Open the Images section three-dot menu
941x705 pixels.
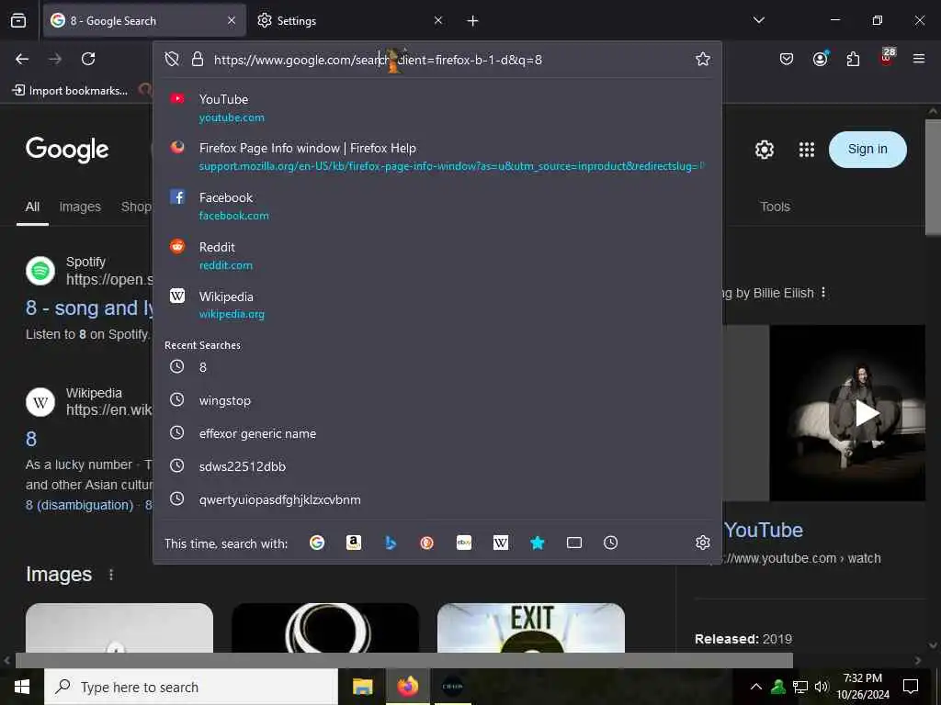tap(111, 575)
